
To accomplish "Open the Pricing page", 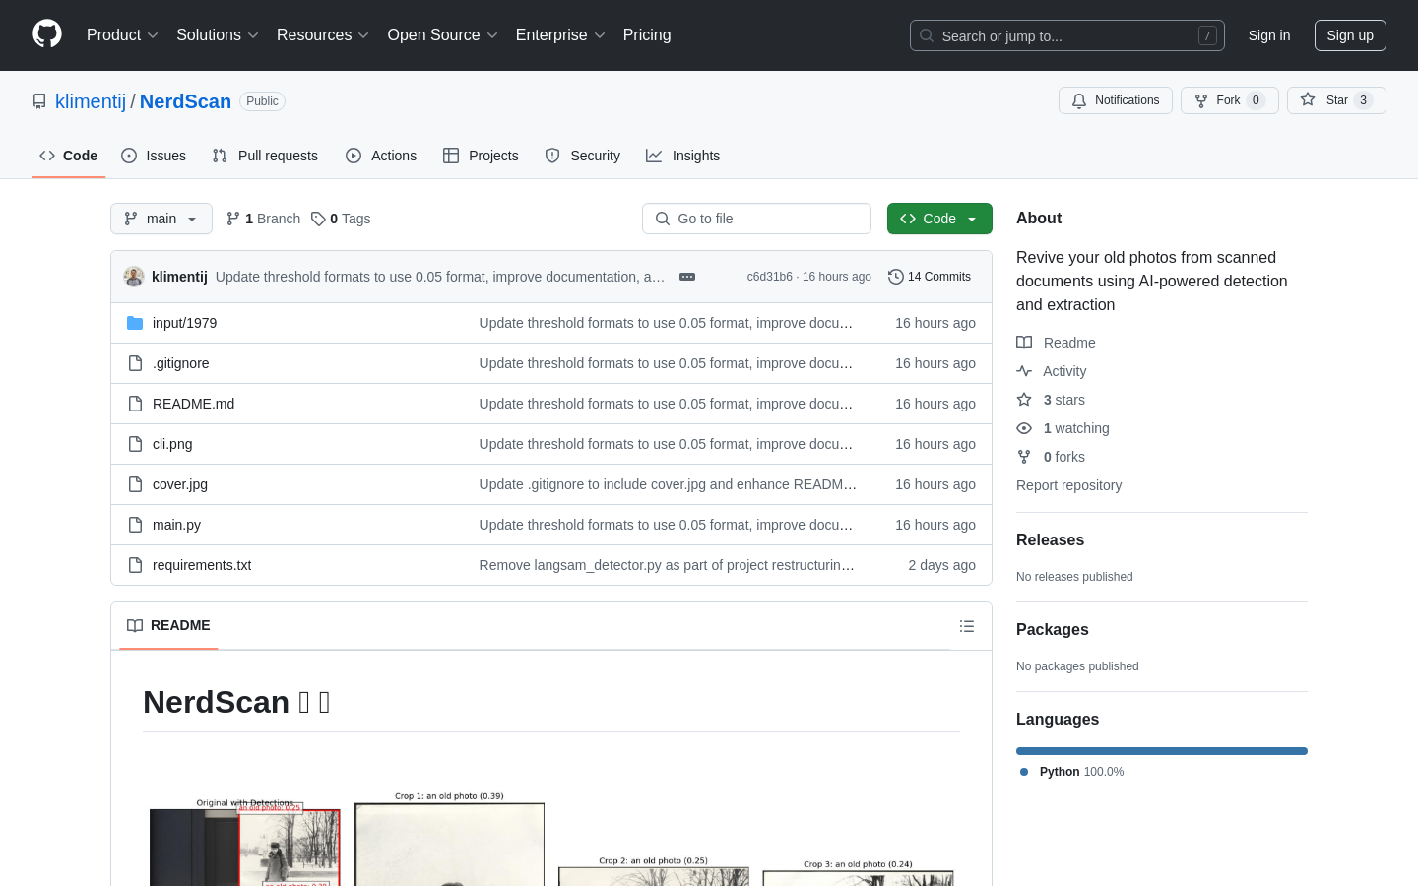I will tap(647, 34).
